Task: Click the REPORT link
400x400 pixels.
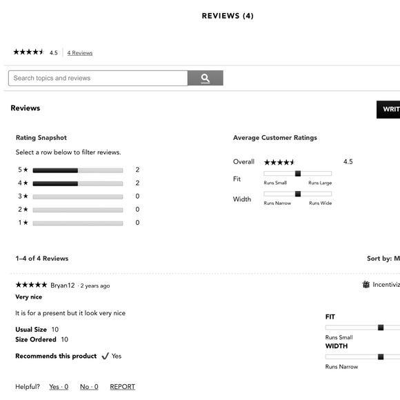Action: (123, 387)
